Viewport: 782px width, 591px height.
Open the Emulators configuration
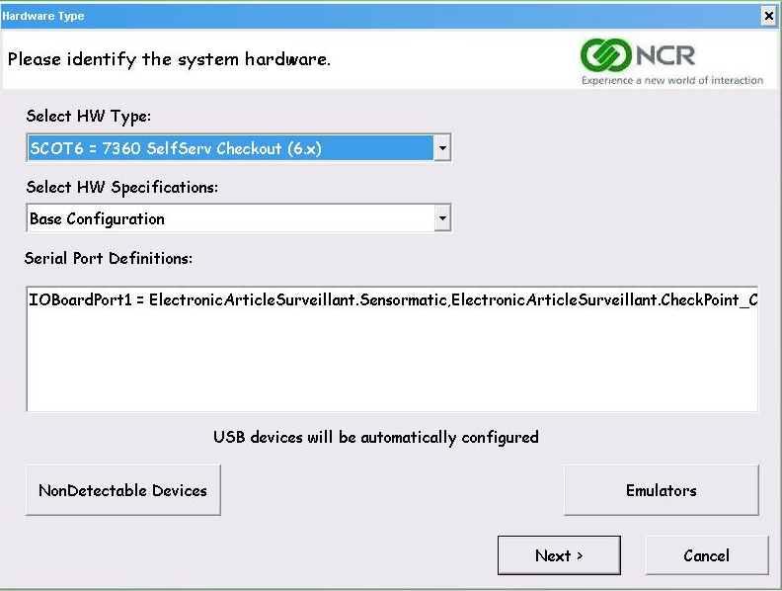pyautogui.click(x=662, y=490)
